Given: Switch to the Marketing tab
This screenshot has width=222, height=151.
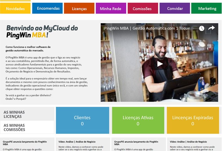Looking at the screenshot, I should click(206, 8).
